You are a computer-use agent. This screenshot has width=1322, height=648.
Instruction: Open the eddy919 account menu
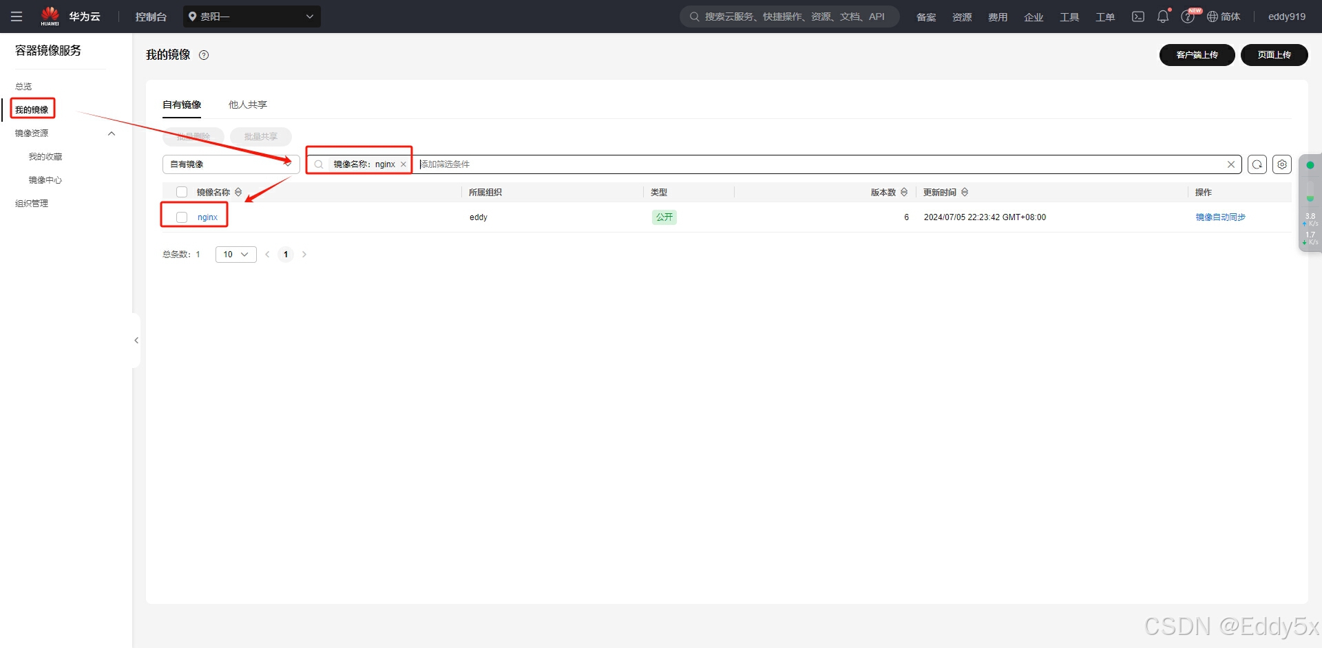click(x=1287, y=17)
